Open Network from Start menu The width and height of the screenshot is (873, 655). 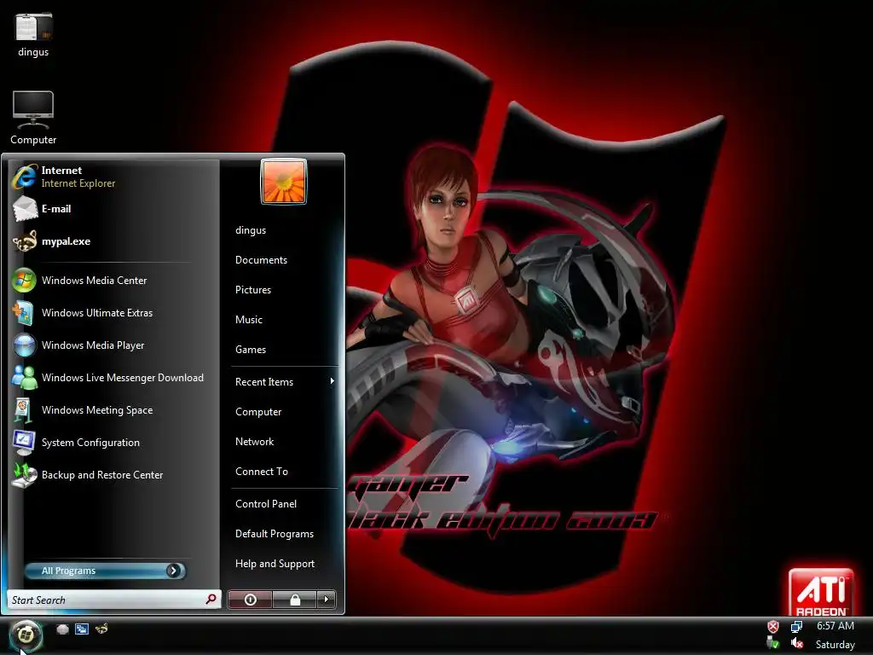[x=254, y=442]
